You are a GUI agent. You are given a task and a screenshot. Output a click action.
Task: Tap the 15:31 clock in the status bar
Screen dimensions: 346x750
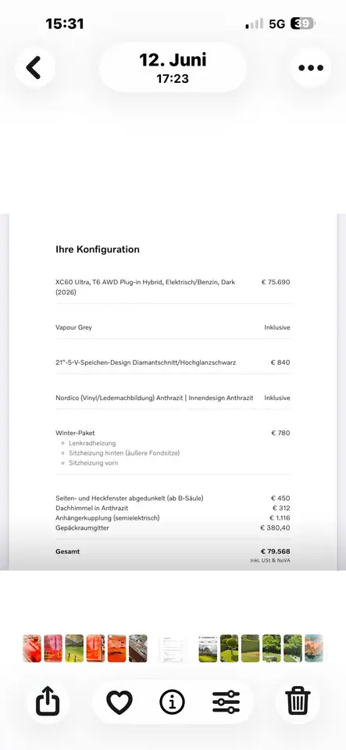pyautogui.click(x=65, y=23)
